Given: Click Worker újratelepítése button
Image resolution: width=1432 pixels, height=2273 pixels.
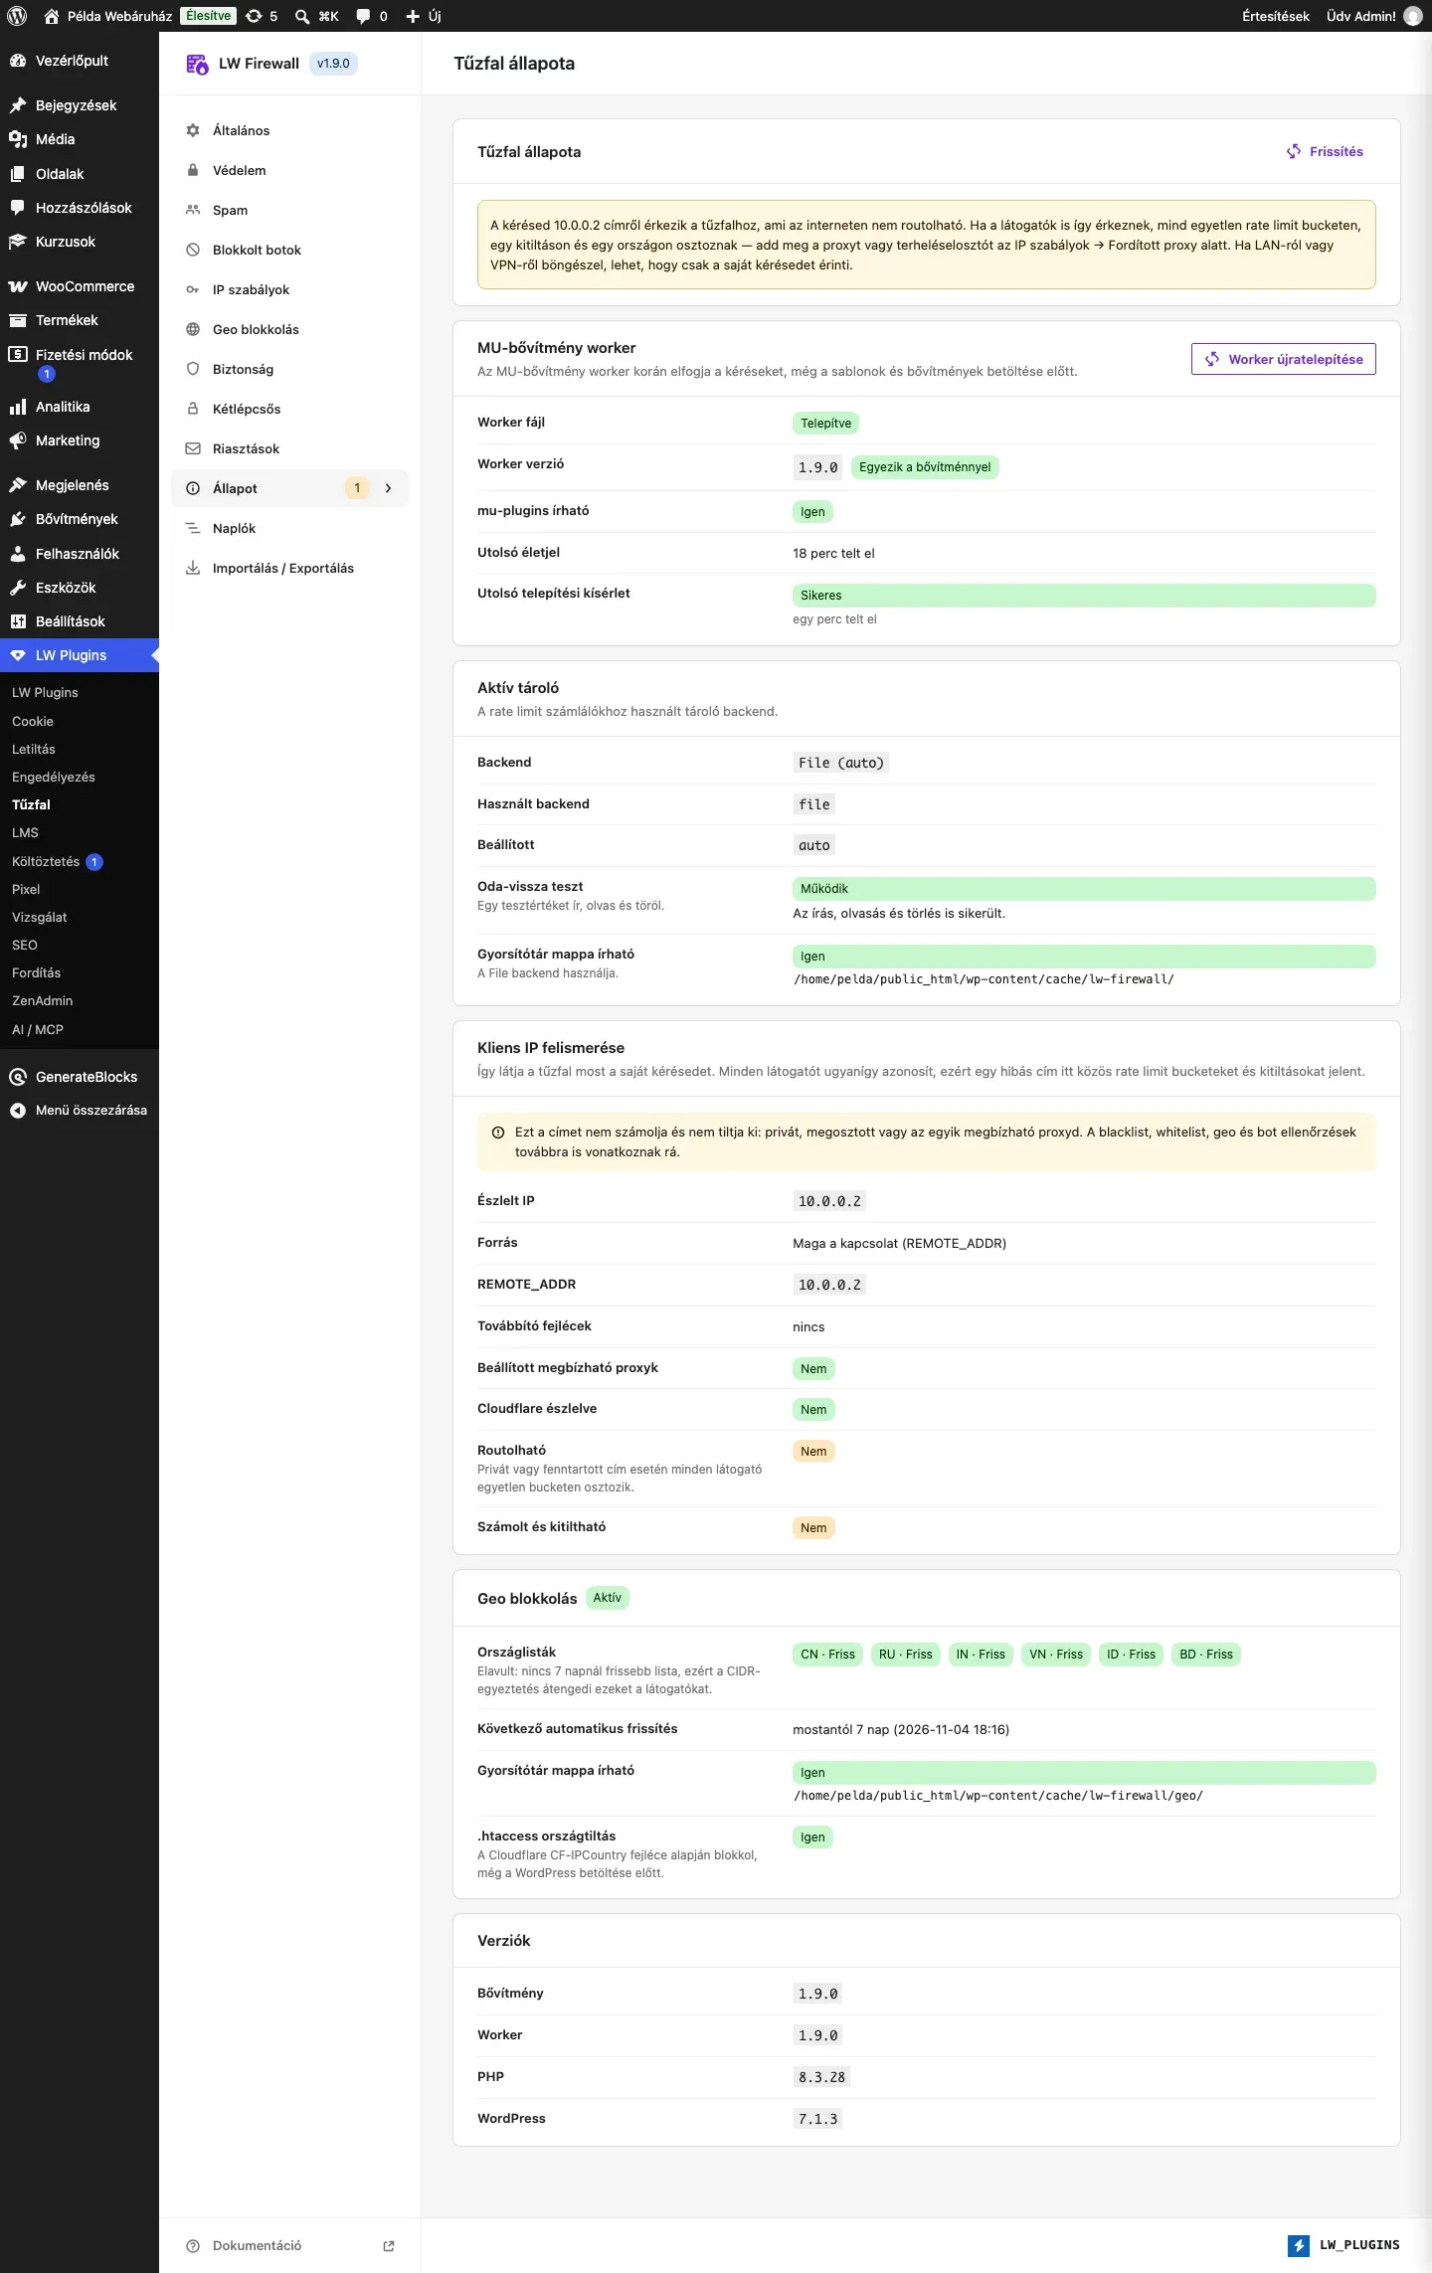Looking at the screenshot, I should click(x=1284, y=359).
